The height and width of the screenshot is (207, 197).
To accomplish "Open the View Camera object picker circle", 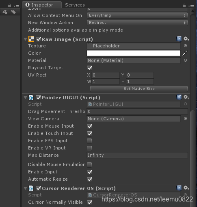I will click(x=185, y=119).
